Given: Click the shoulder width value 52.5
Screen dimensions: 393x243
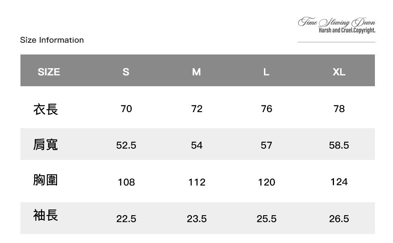Looking at the screenshot, I should (126, 145).
